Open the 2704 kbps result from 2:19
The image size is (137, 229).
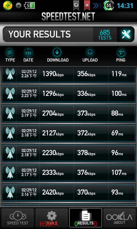(x=68, y=113)
